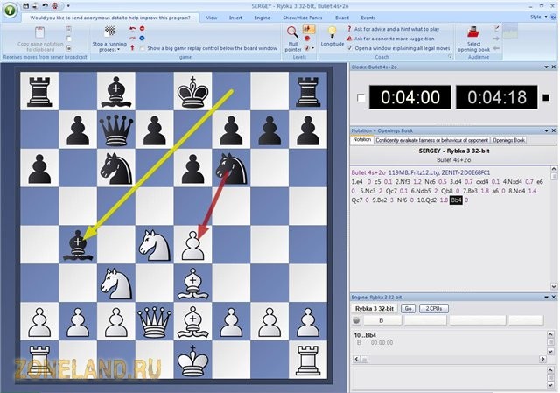560x393 pixels.
Task: Click the save disk icon in quick access toolbar
Action: tap(25, 6)
